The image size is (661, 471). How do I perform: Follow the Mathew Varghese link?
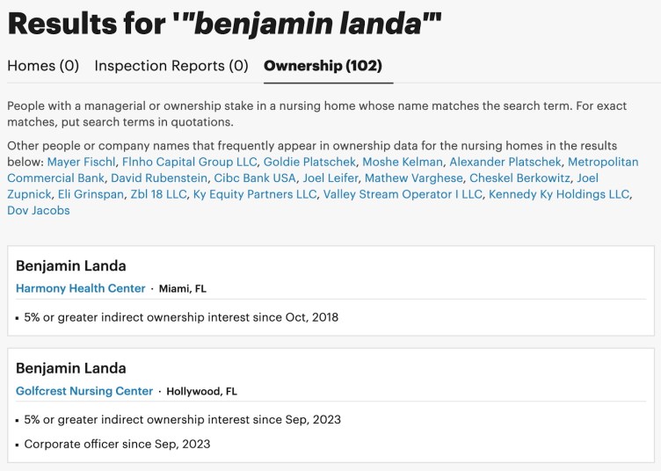coord(413,178)
